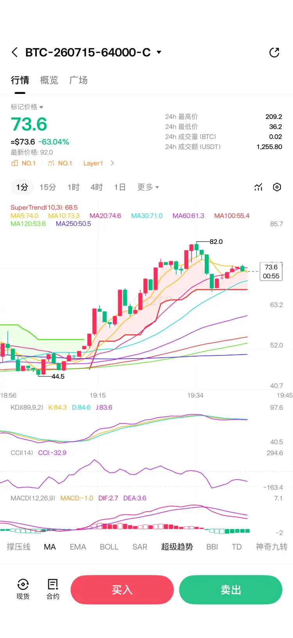Image resolution: width=293 pixels, height=638 pixels.
Task: Tap the 最新价格: 92.0 line
Action: click(32, 152)
